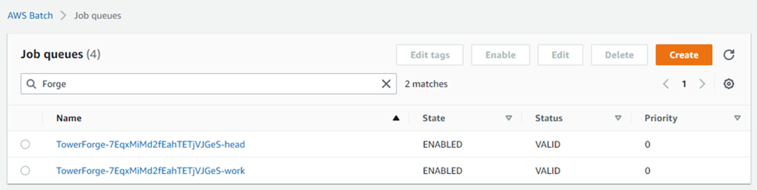Sort by Status column arrow
The height and width of the screenshot is (190, 757).
pyautogui.click(x=618, y=118)
